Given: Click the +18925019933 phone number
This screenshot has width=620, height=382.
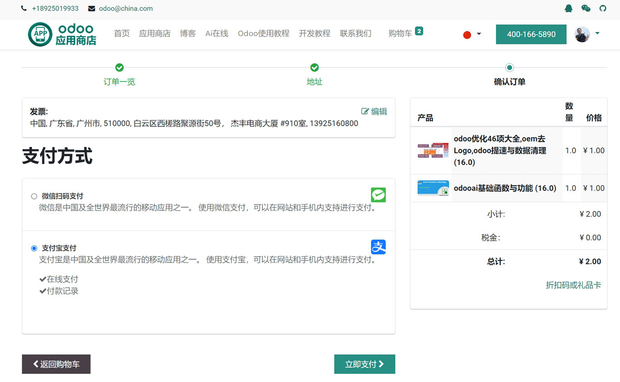Looking at the screenshot, I should pyautogui.click(x=55, y=8).
